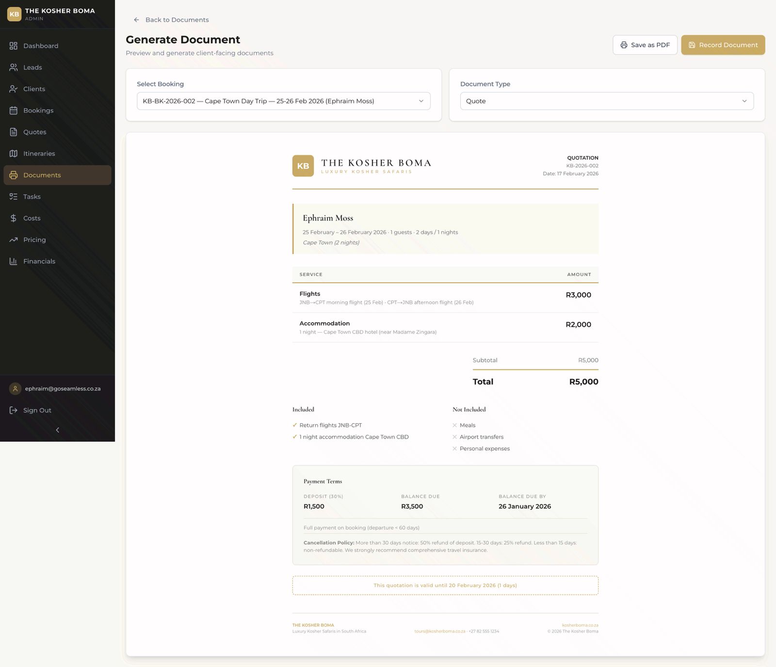Click the Leads people icon
Screen dimensions: 776x667
click(14, 67)
